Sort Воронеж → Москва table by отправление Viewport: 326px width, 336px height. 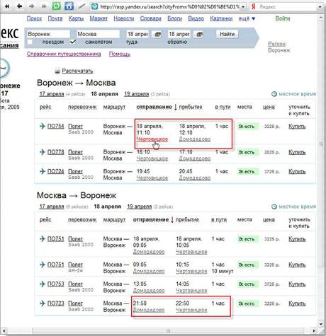pyautogui.click(x=154, y=107)
